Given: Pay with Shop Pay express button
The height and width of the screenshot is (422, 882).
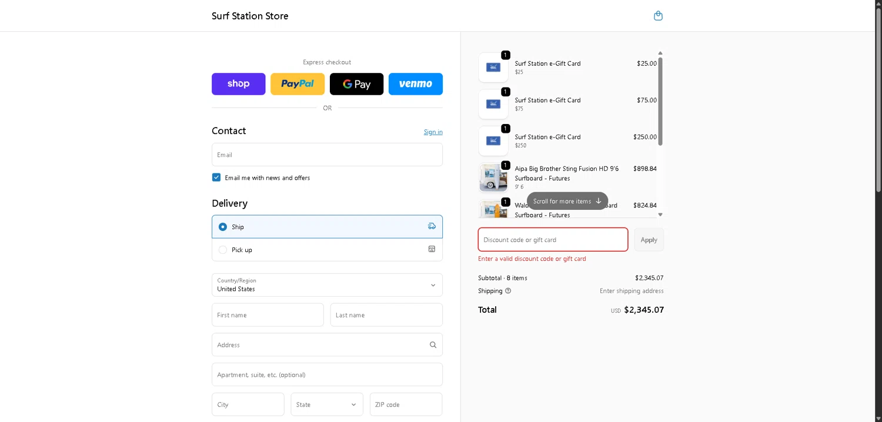Looking at the screenshot, I should pyautogui.click(x=238, y=84).
